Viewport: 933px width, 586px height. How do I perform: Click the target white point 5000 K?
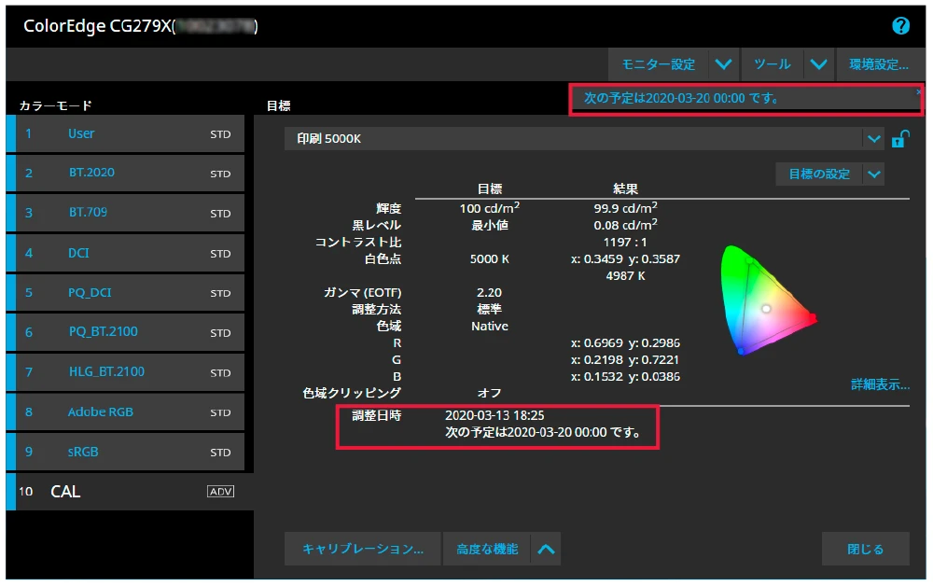click(x=489, y=258)
